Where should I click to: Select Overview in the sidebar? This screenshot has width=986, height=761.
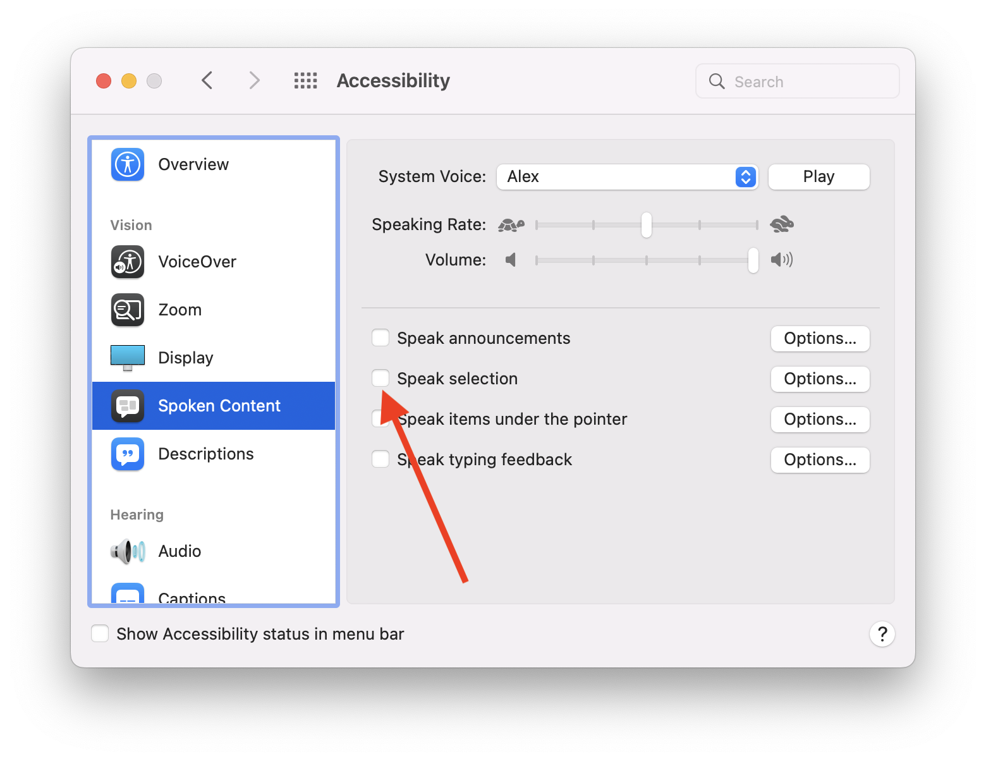pyautogui.click(x=214, y=164)
